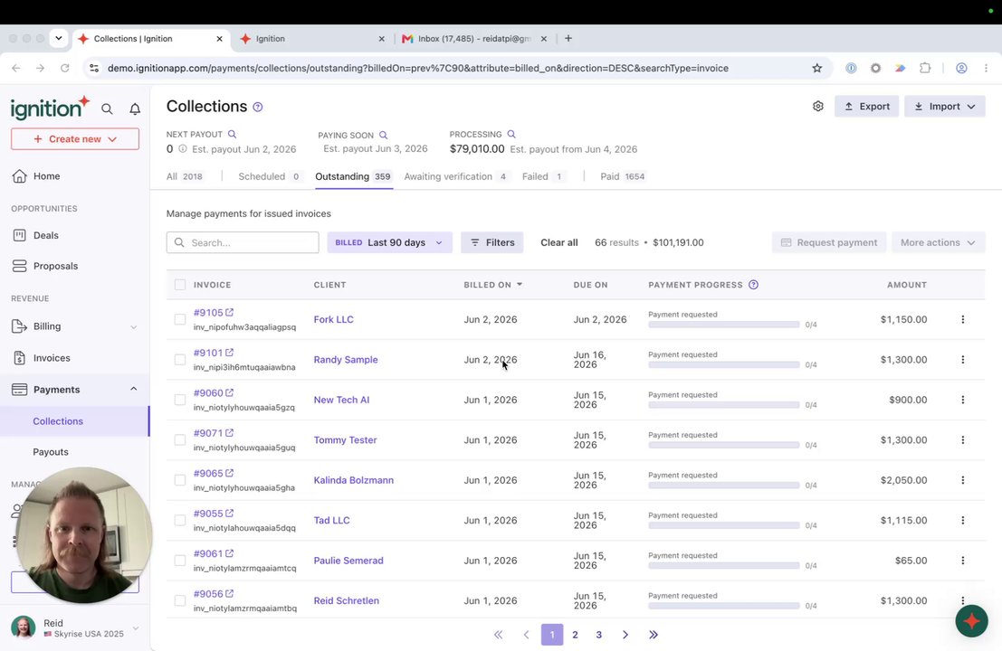The height and width of the screenshot is (651, 1002).
Task: Click info icon beside next payout amount
Action: (x=183, y=148)
